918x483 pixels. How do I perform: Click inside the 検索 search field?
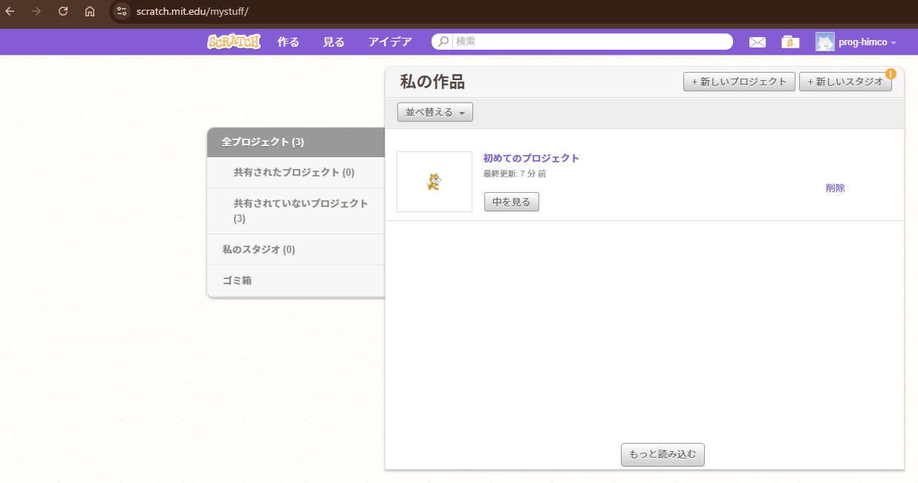(x=590, y=42)
